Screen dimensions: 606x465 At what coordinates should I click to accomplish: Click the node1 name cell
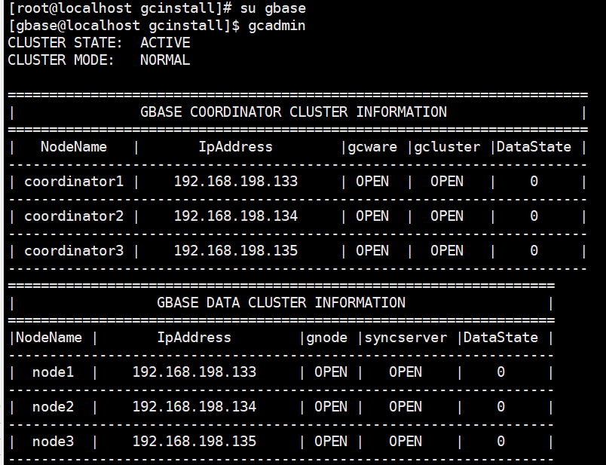point(53,372)
